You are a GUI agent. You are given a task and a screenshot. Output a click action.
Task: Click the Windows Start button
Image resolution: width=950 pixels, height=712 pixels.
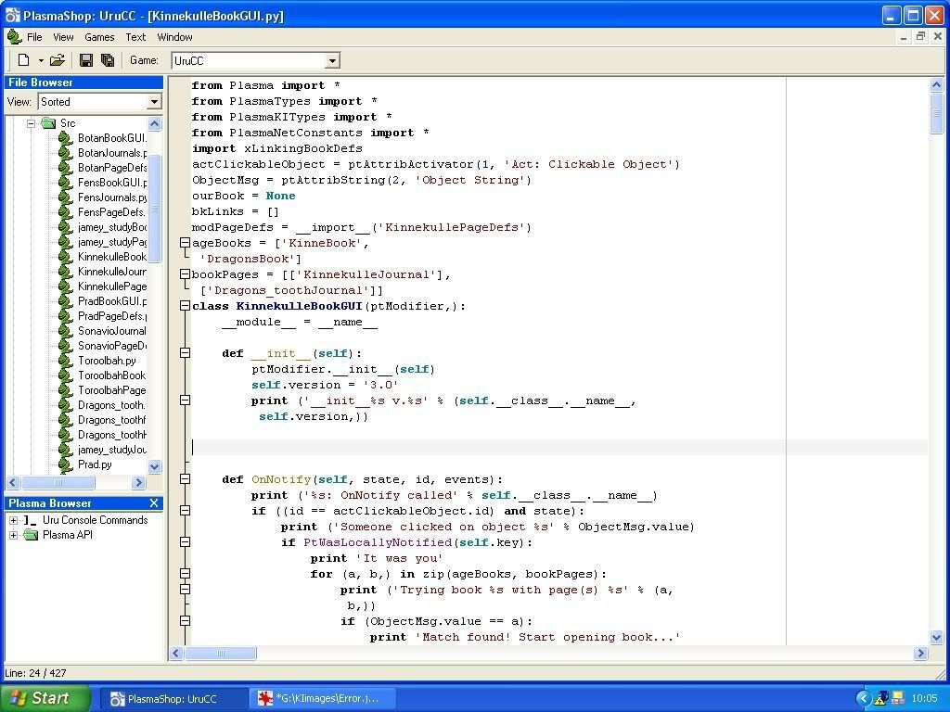pos(45,698)
